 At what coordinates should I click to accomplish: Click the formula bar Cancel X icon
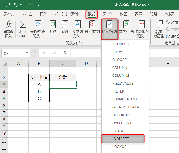click(44, 53)
